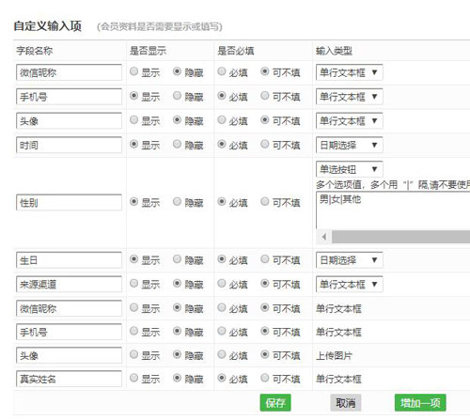Click the horizontal scrollbar track under textarea

(x=400, y=237)
